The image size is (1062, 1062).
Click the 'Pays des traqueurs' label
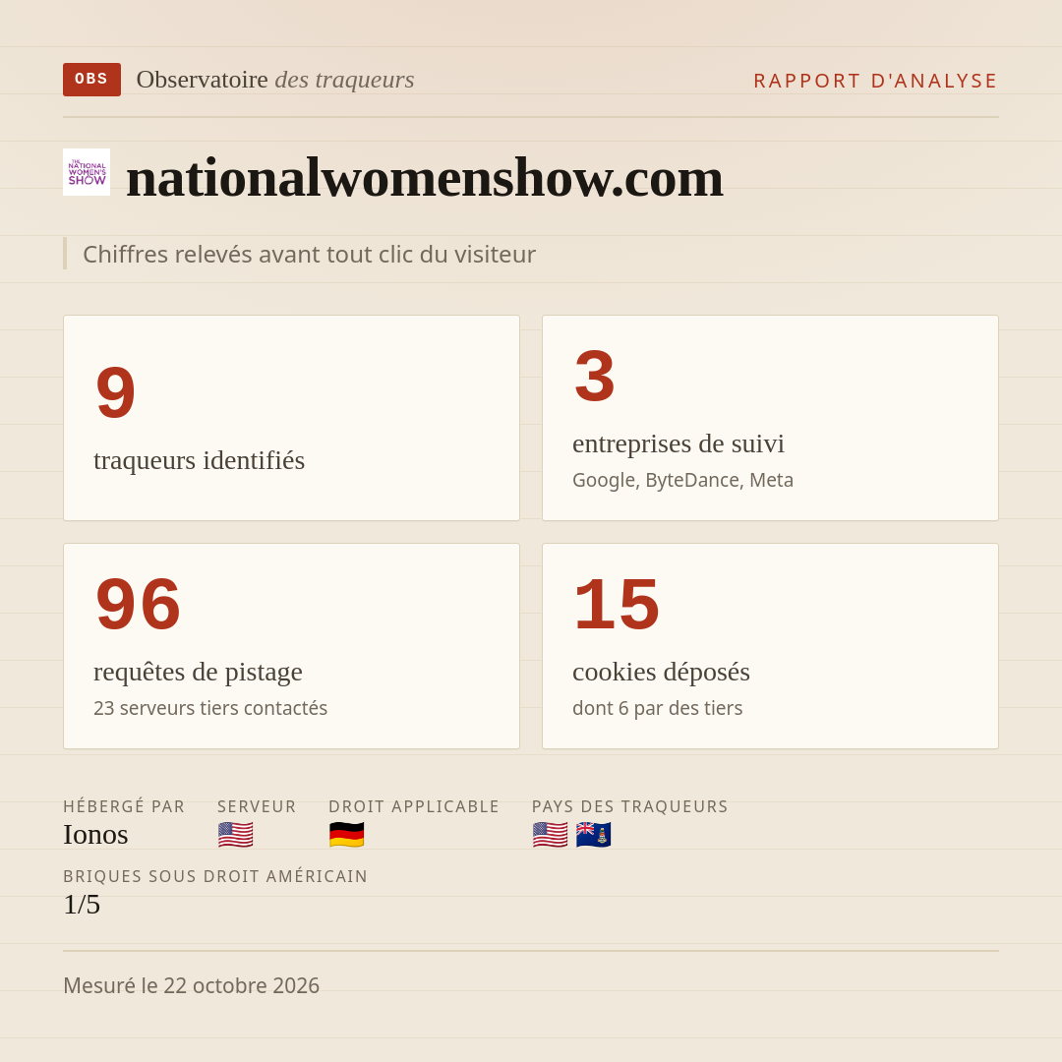[x=630, y=806]
